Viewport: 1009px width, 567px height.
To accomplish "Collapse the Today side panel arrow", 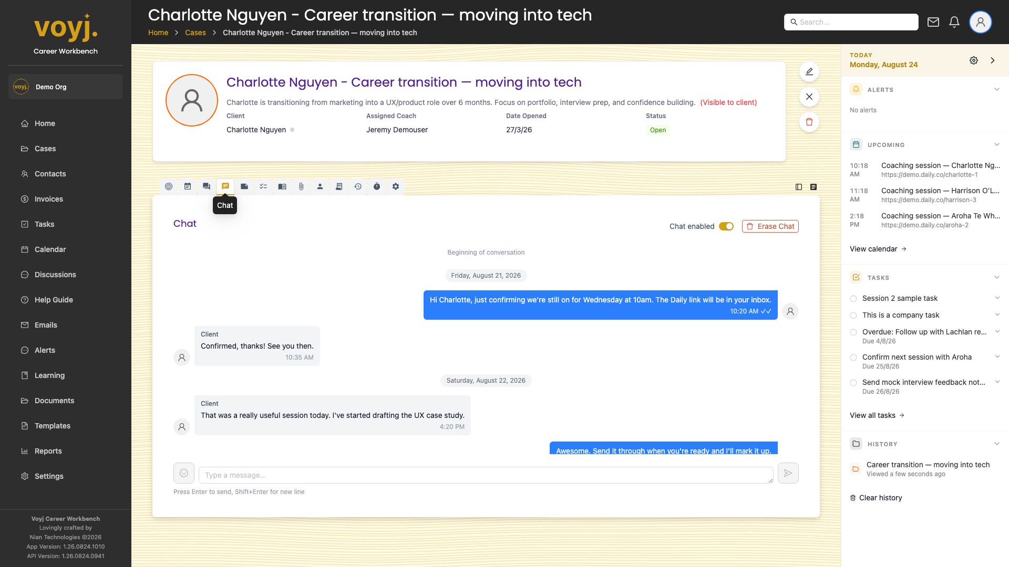I will point(993,60).
